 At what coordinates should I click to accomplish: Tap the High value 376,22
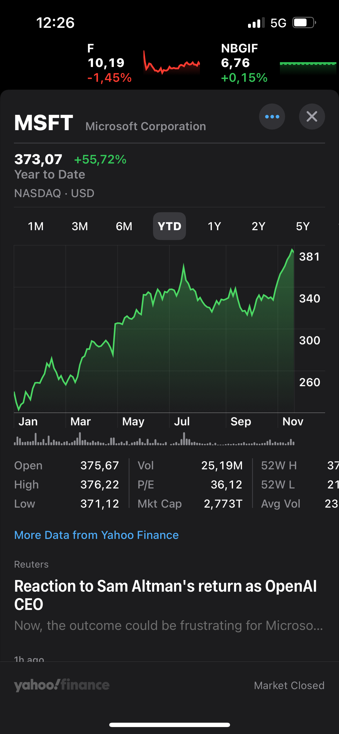point(100,485)
